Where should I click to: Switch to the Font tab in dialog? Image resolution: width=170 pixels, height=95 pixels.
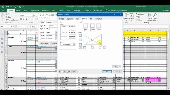78,19
